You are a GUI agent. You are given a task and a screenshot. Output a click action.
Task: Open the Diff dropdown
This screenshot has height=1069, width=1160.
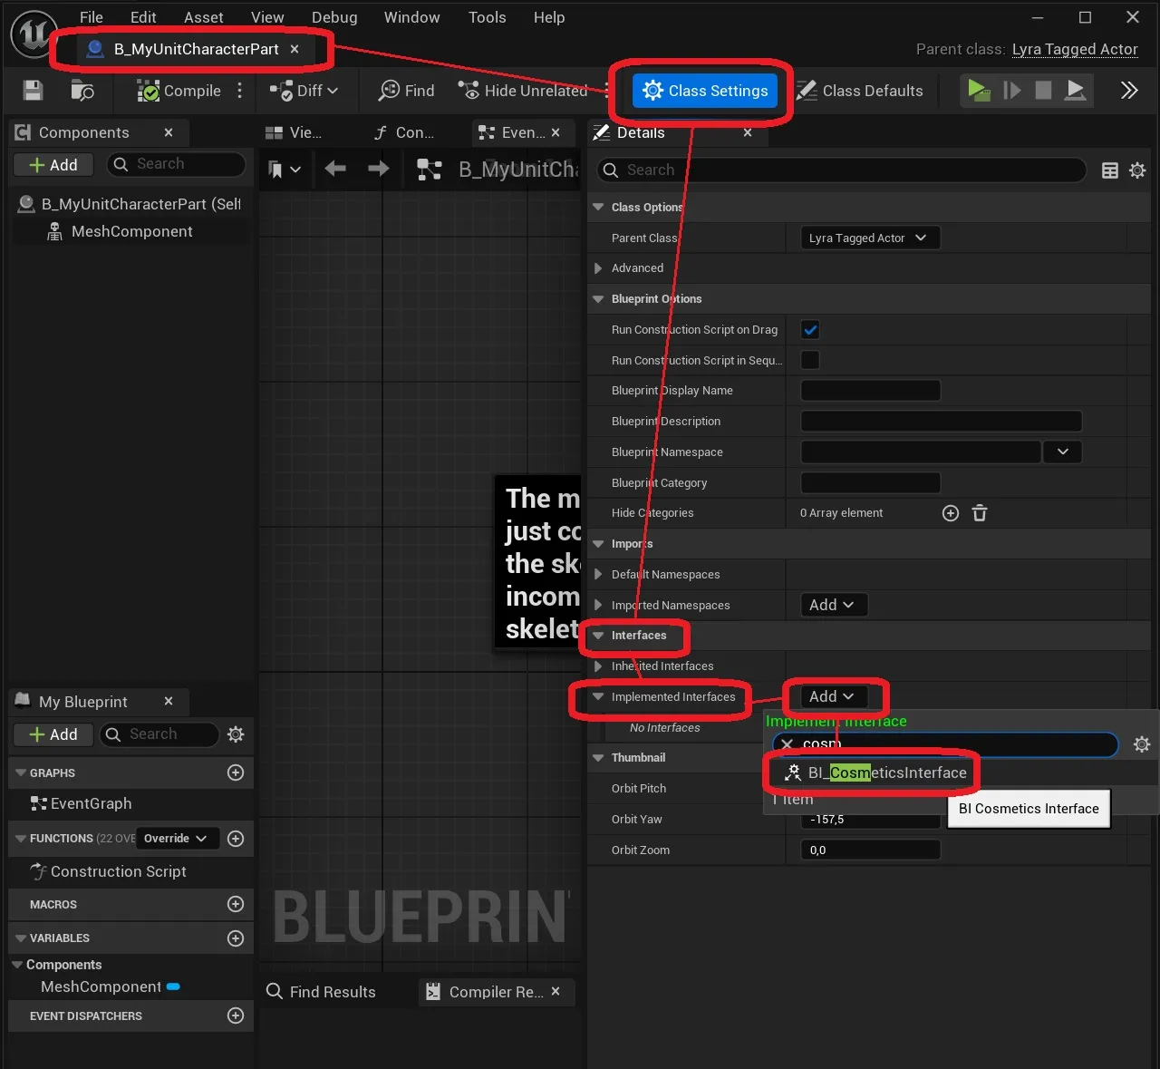click(x=304, y=91)
